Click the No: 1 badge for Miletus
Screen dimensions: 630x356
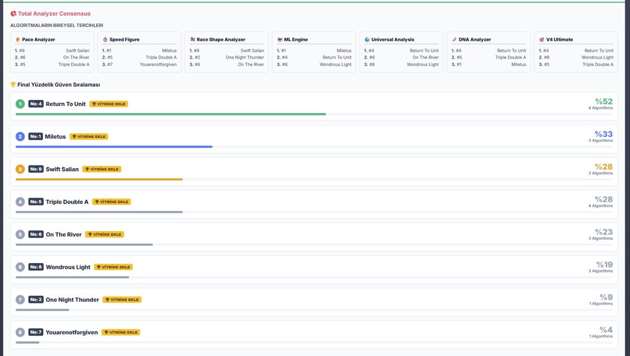click(36, 137)
